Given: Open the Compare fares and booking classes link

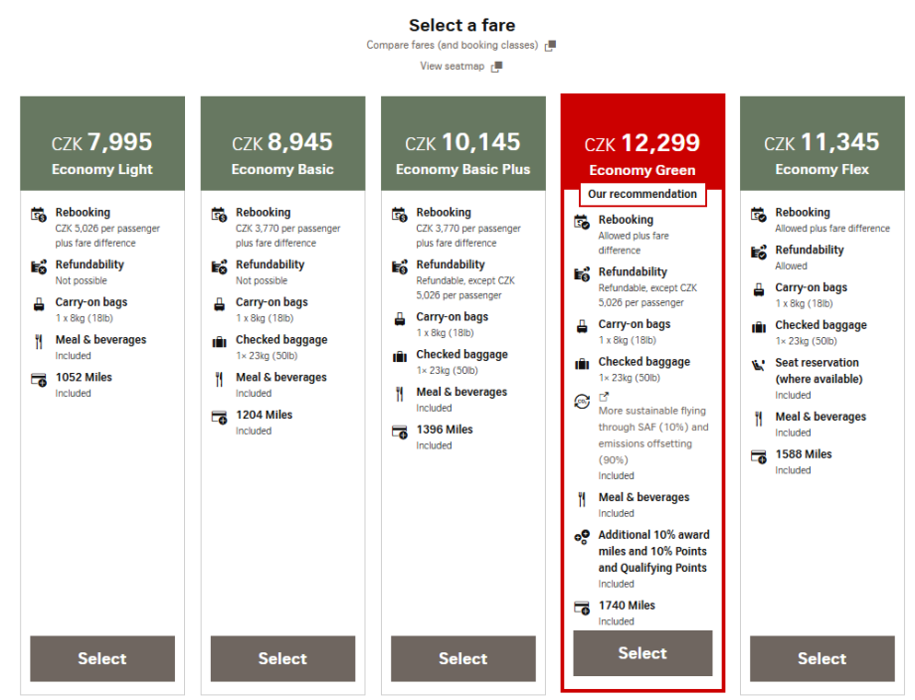Looking at the screenshot, I should [460, 46].
